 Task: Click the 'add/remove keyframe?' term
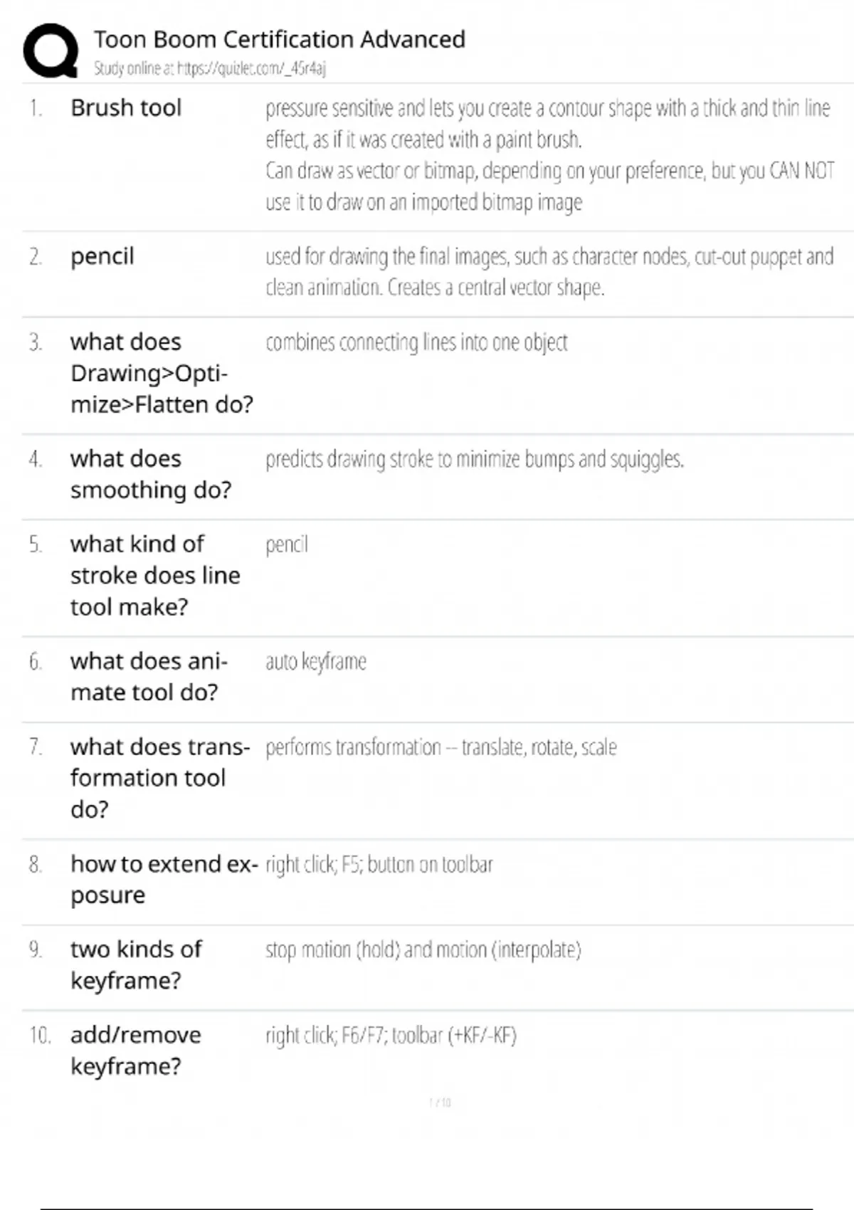point(135,1050)
